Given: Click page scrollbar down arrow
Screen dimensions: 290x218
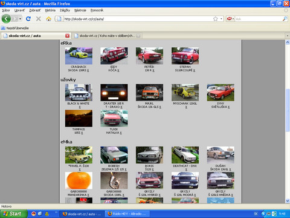Looking at the screenshot, I should coord(288,201).
